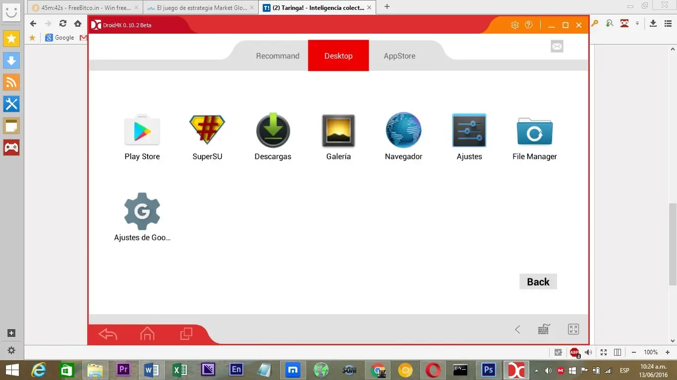Open the Maxthon favorites star sidebar icon
This screenshot has height=380, width=677.
pyautogui.click(x=11, y=38)
